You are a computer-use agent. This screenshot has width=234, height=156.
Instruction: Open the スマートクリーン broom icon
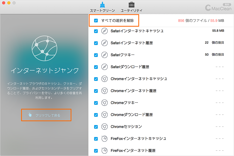[102, 5]
